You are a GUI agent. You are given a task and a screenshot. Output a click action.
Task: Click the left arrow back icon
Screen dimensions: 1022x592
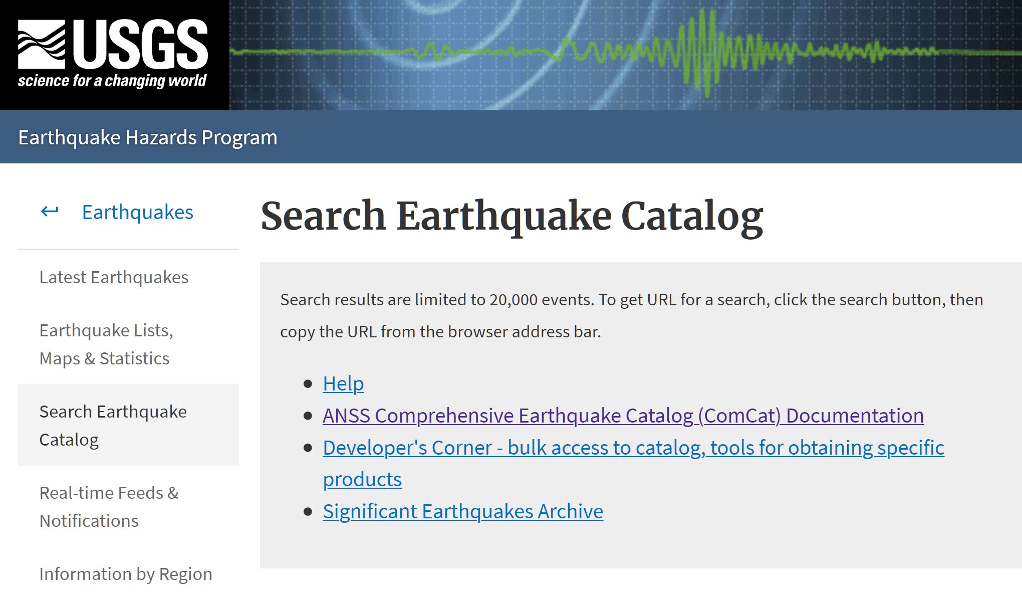click(49, 212)
